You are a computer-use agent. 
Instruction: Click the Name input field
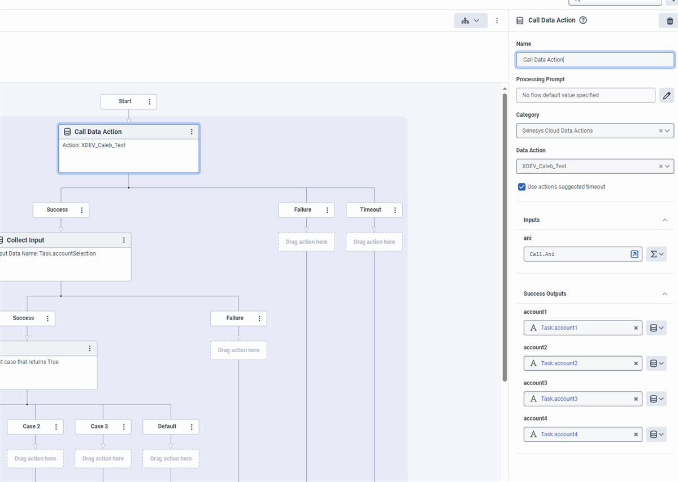tap(594, 60)
